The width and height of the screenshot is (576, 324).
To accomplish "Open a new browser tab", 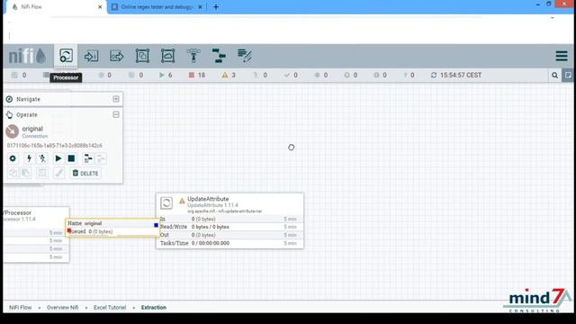I will [216, 7].
